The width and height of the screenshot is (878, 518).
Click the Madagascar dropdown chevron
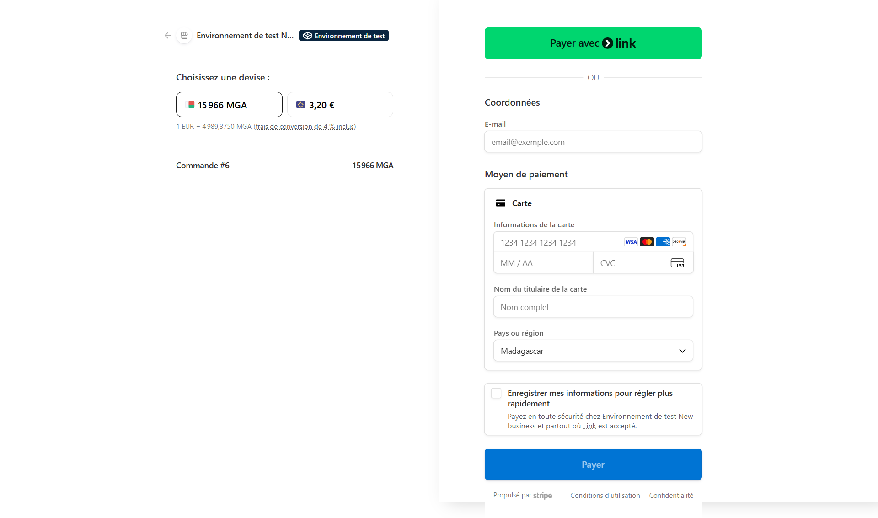pos(682,351)
